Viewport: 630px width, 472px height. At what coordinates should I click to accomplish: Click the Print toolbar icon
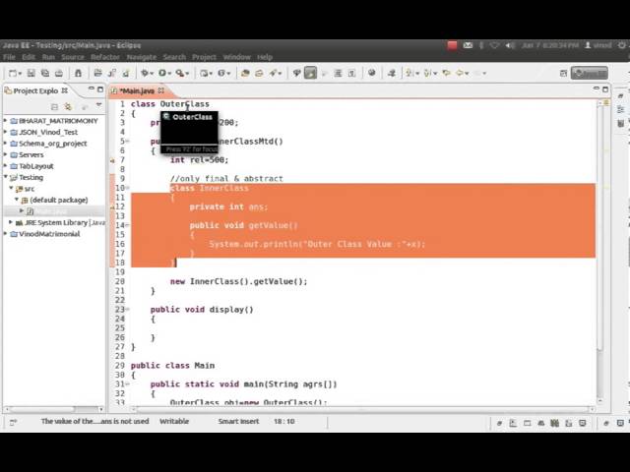coord(59,73)
